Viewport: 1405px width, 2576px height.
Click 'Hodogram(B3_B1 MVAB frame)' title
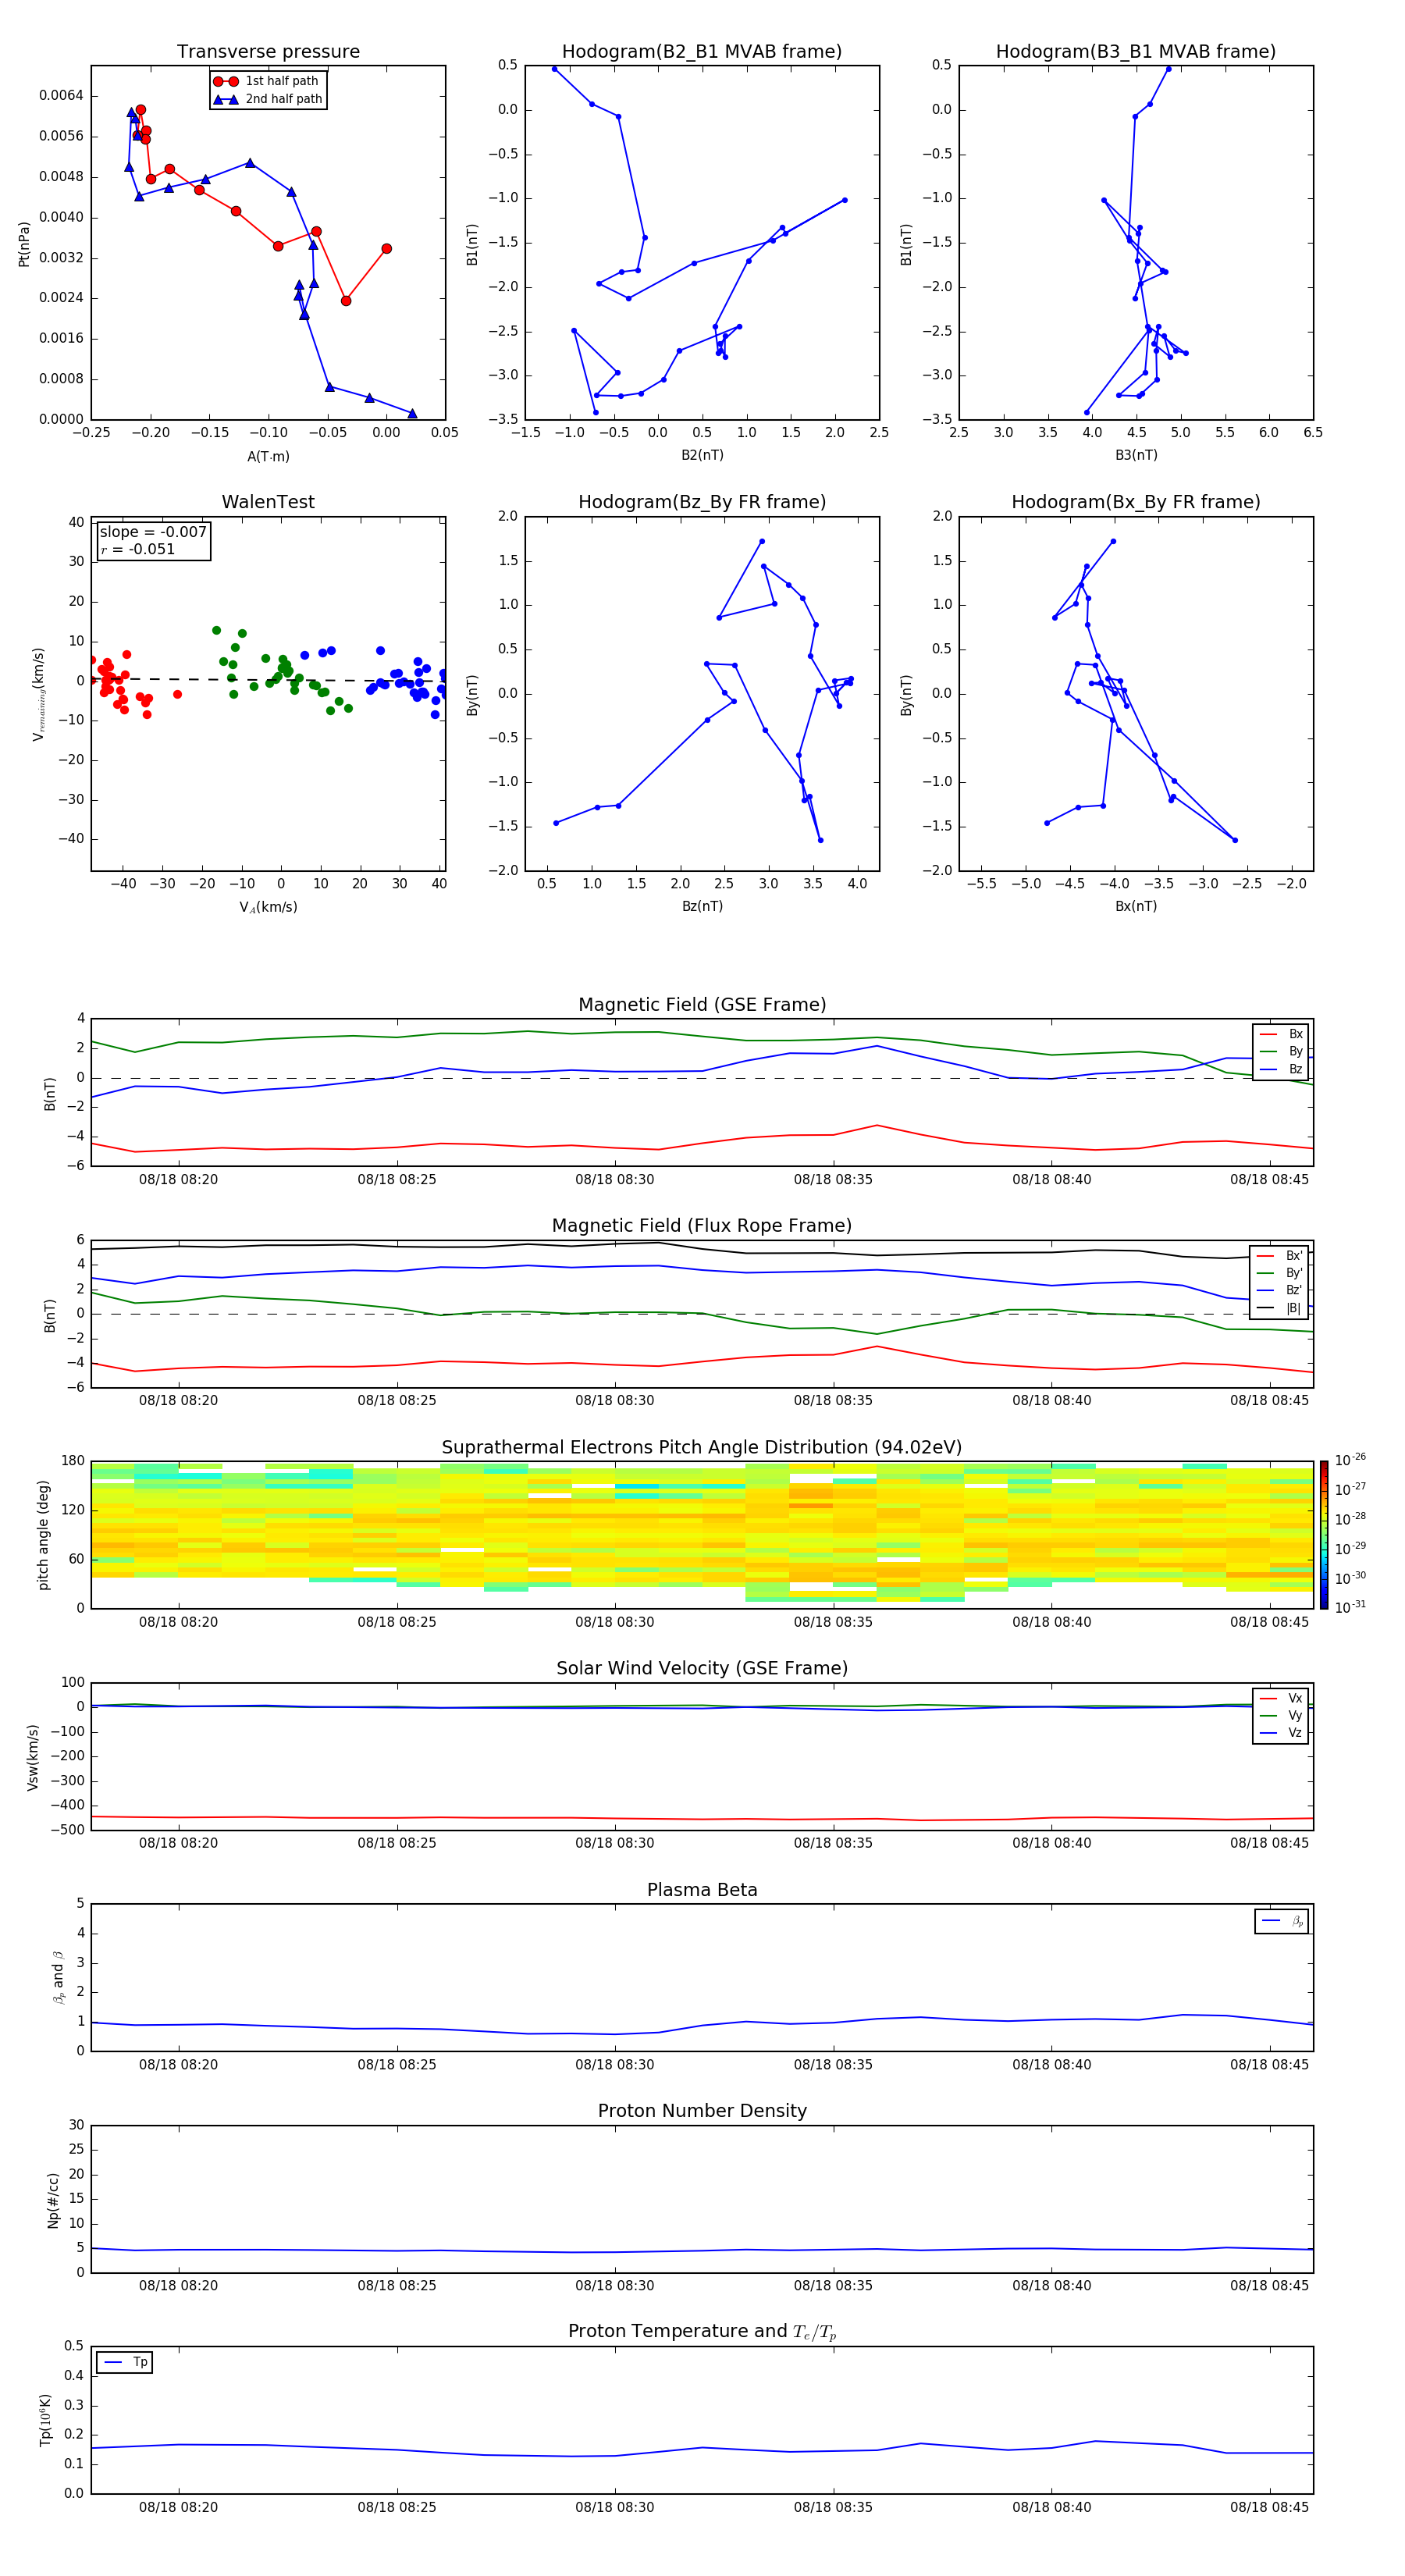(1136, 52)
